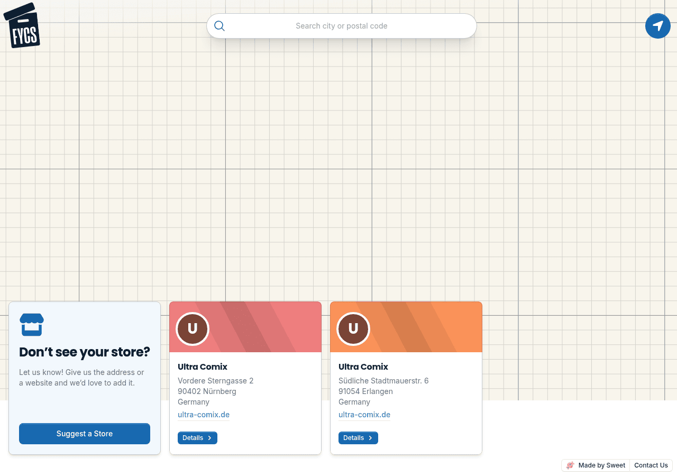Focus the city or postal code search field

pos(342,26)
